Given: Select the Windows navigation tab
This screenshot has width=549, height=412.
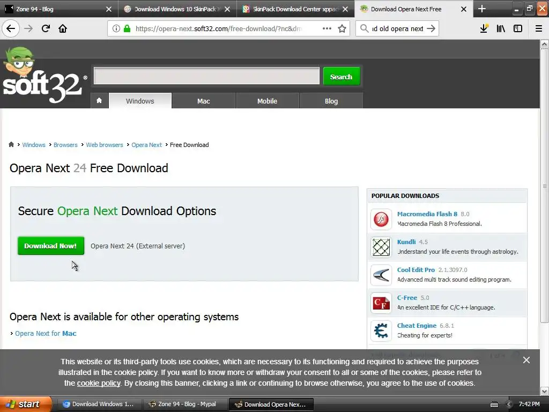Looking at the screenshot, I should (140, 101).
